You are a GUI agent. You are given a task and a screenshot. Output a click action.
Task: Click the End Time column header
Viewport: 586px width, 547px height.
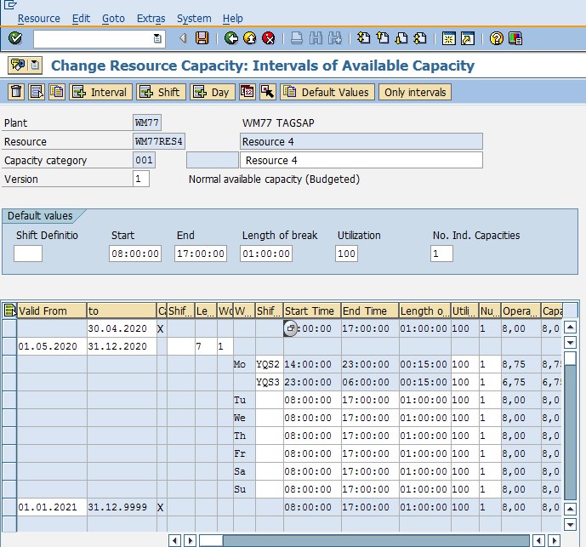point(370,311)
